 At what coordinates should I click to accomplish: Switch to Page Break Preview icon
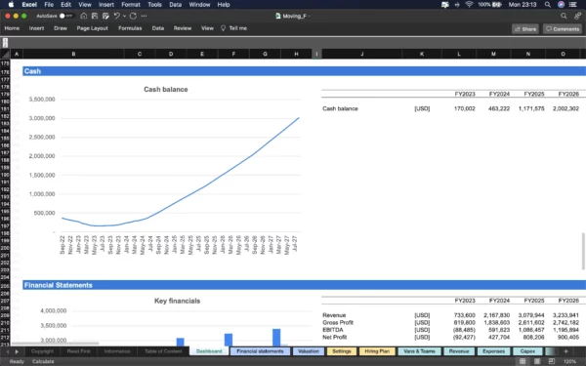(551, 361)
